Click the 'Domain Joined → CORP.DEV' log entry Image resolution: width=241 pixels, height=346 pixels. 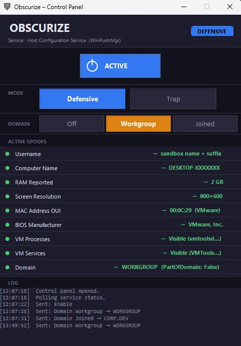(x=64, y=319)
